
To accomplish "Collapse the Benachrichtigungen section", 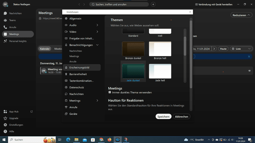I will tap(97, 45).
